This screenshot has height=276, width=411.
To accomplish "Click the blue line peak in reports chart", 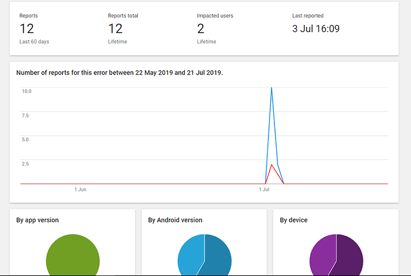I will [x=271, y=89].
